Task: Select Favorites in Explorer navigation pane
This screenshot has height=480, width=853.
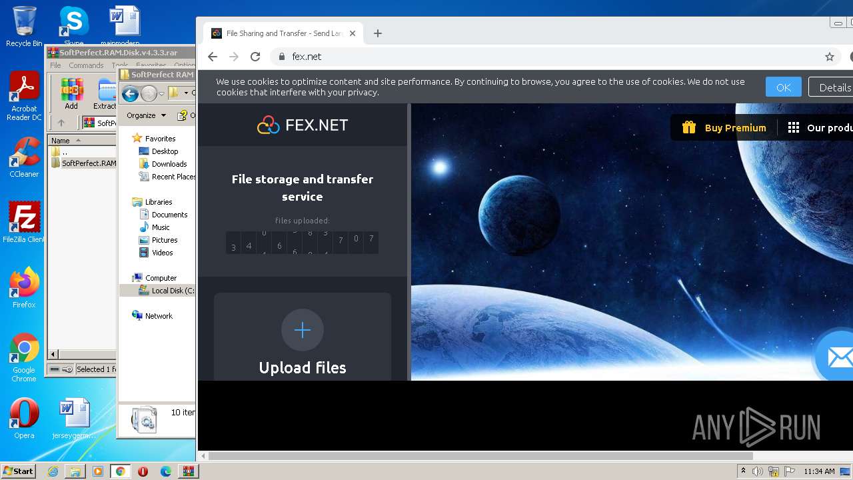Action: [x=160, y=139]
